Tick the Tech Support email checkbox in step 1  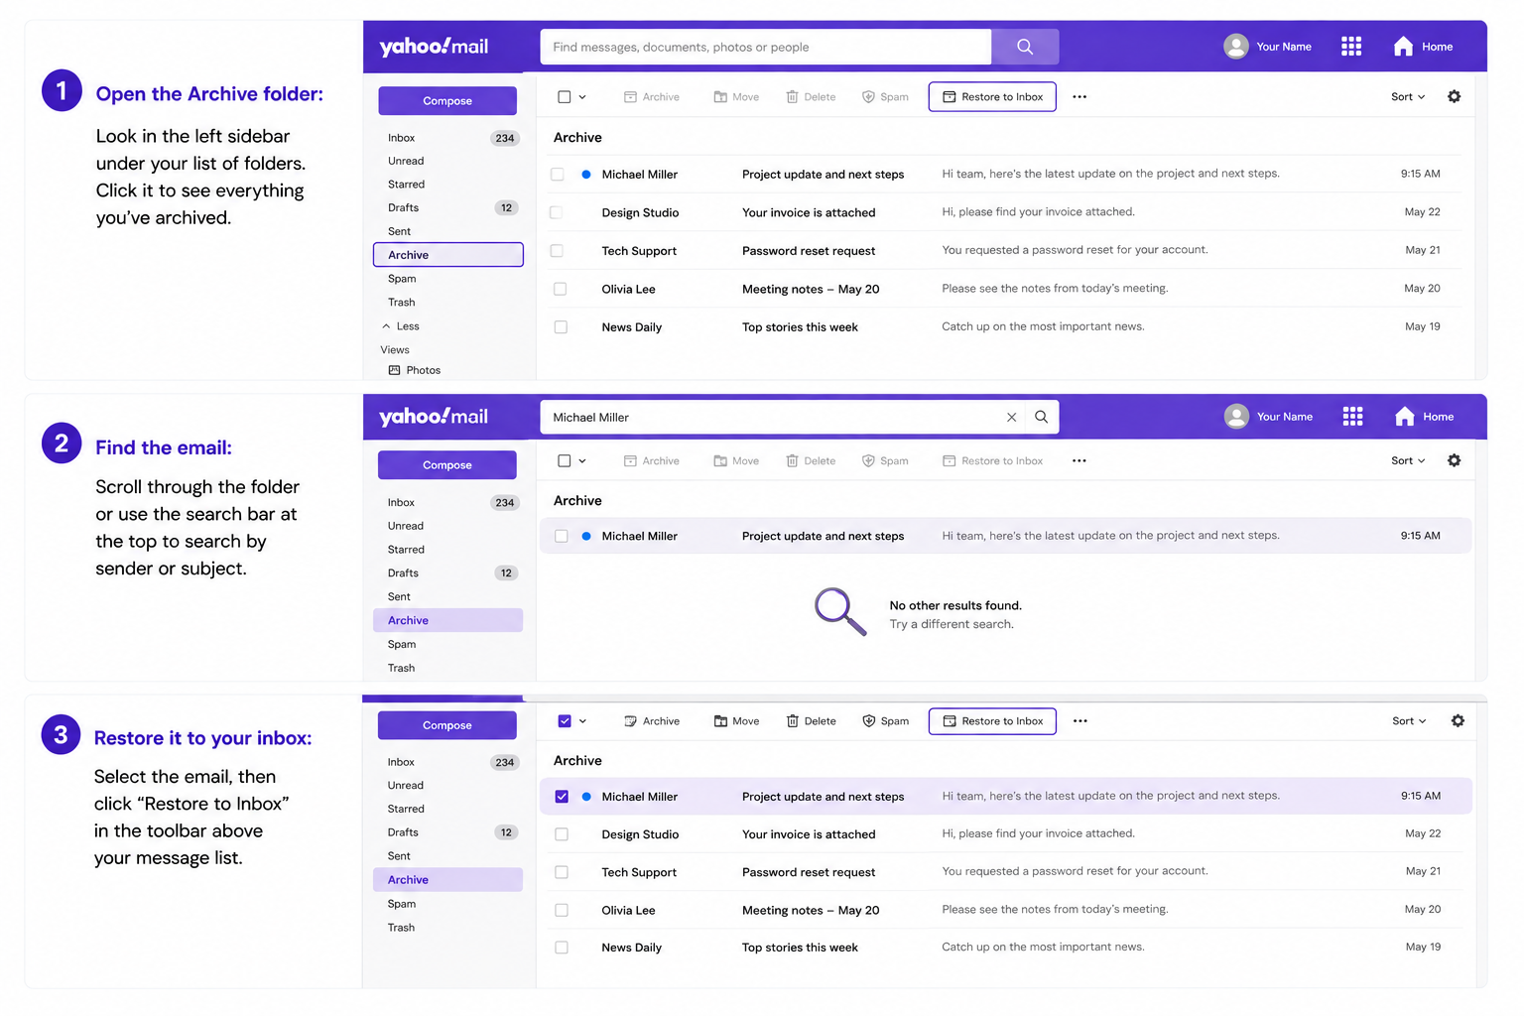click(x=557, y=251)
